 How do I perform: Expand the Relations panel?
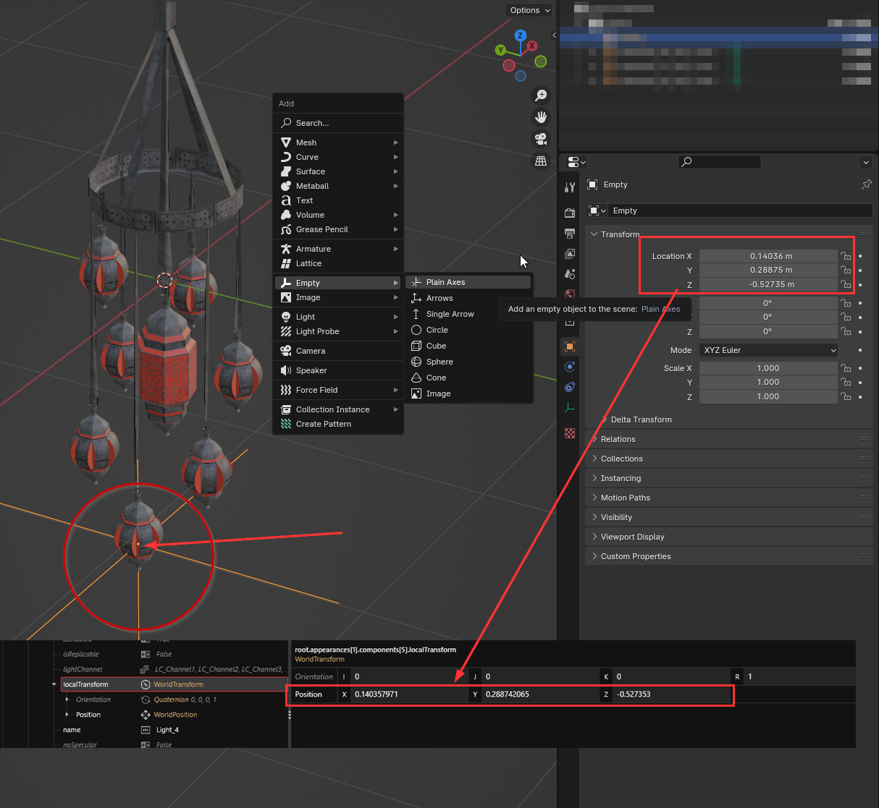click(x=618, y=439)
